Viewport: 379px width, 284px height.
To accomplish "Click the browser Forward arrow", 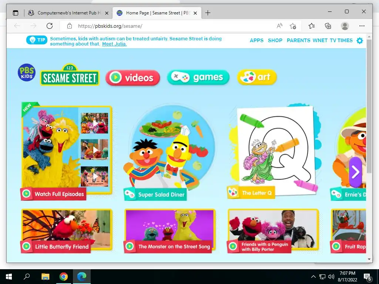I will point(33,26).
